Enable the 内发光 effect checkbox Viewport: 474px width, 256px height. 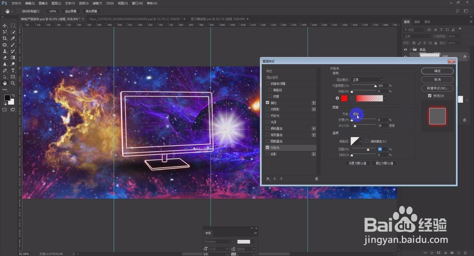click(267, 115)
